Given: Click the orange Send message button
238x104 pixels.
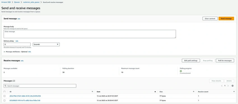Looking at the screenshot, I should (x=226, y=19).
